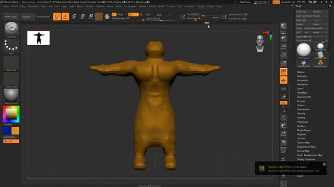Image resolution: width=334 pixels, height=187 pixels.
Task: Select the Move transform icon
Action: tap(74, 17)
